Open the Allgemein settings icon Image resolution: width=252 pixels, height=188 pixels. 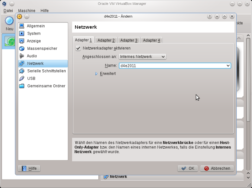pyautogui.click(x=21, y=26)
